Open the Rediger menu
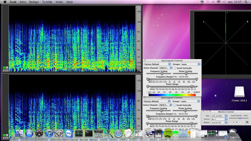The width and height of the screenshot is (251, 141). (34, 2)
